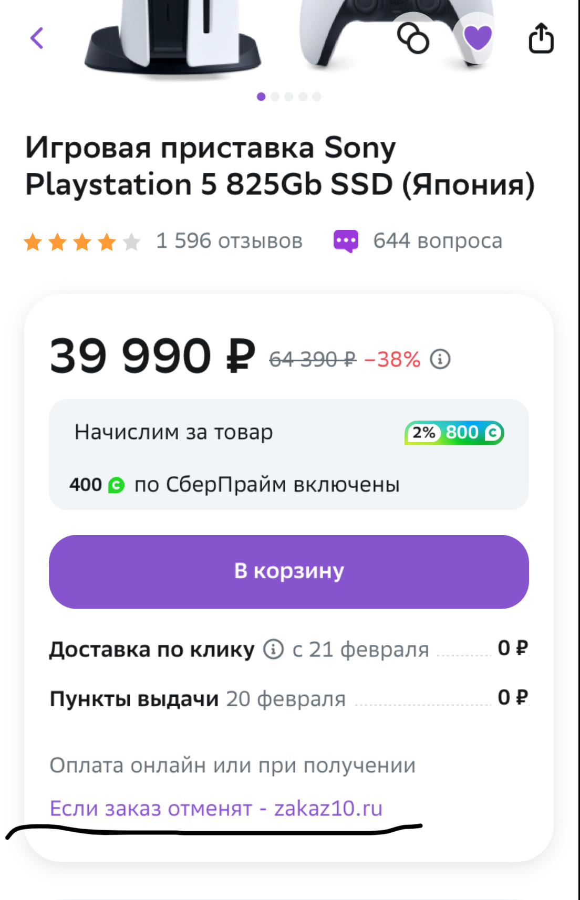Tap the Пункты выдачи pickup row
580x900 pixels.
point(289,699)
